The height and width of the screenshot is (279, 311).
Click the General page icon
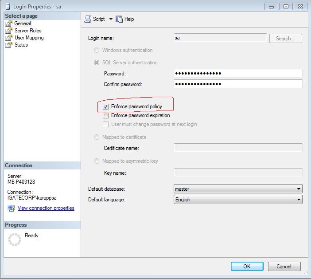pos(9,24)
